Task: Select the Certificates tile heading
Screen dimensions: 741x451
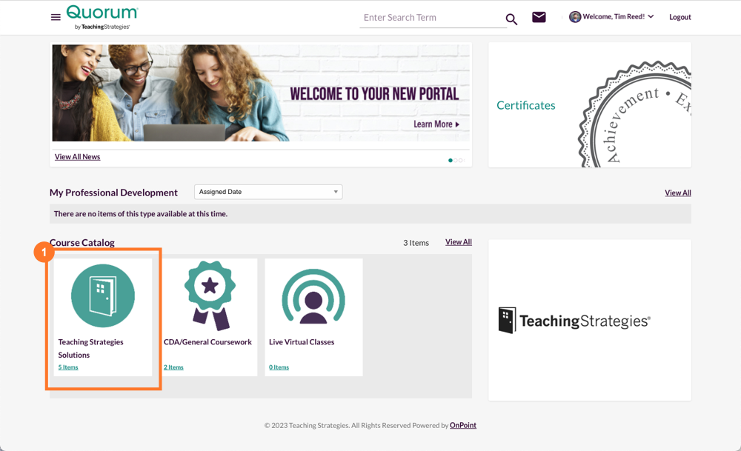Action: pos(526,105)
